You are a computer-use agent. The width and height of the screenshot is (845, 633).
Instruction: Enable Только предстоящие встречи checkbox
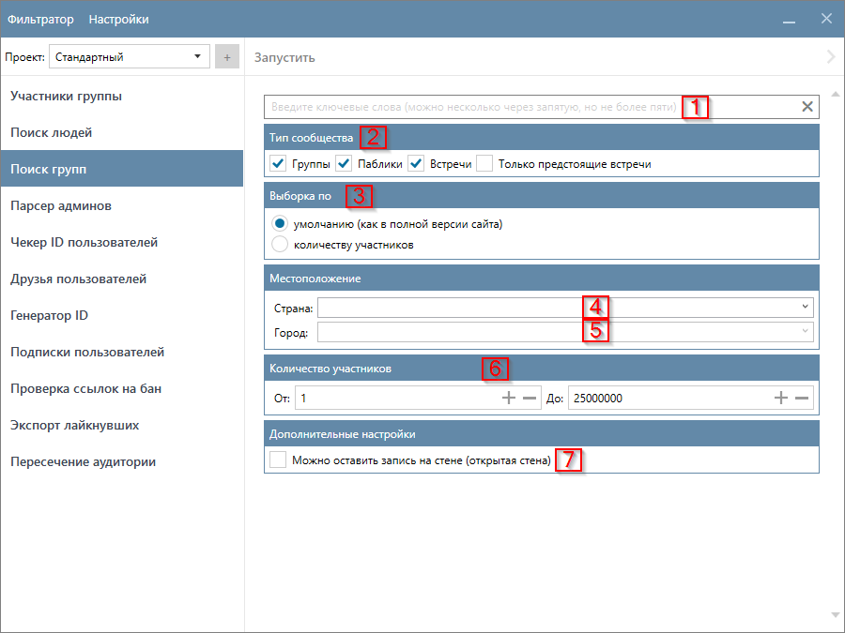pyautogui.click(x=484, y=164)
